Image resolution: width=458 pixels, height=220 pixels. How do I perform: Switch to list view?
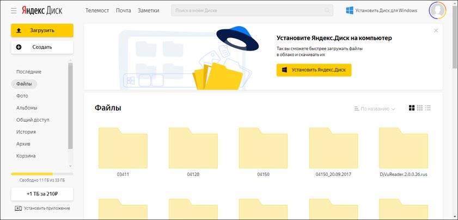click(x=428, y=108)
